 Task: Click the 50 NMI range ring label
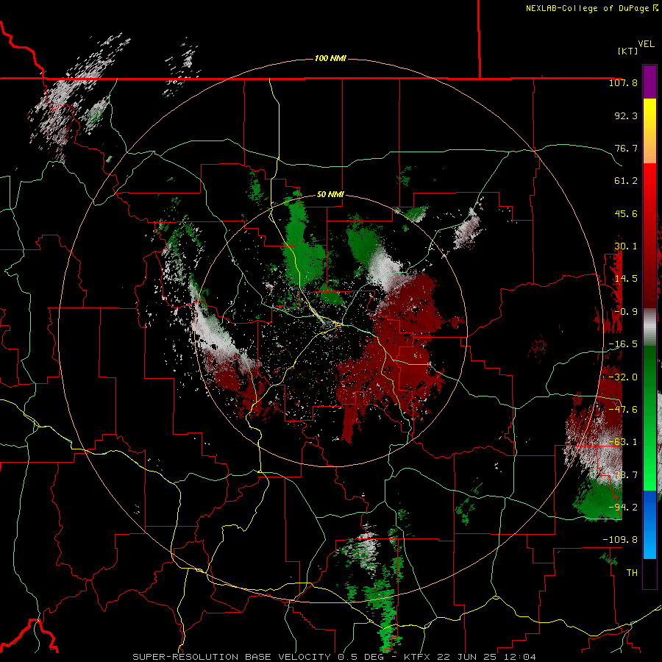[x=330, y=194]
